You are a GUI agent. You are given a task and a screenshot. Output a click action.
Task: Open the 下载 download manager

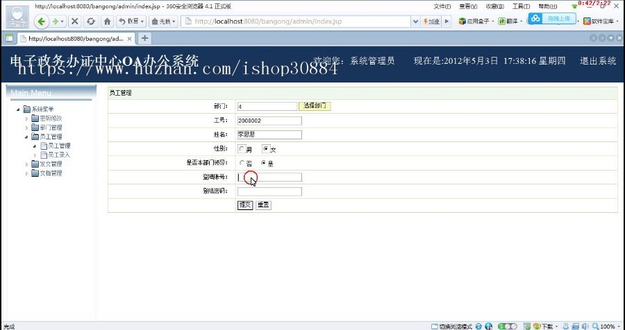[544, 327]
